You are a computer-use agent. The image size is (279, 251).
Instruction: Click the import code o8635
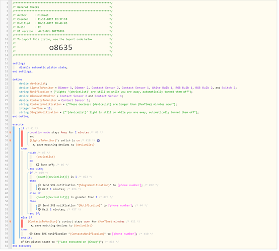[61, 48]
